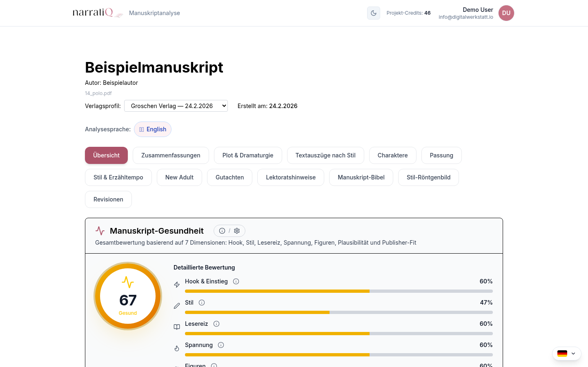Screen dimensions: 588x367
Task: Click the info icon next to Hook & Einstieg
Action: (x=236, y=281)
